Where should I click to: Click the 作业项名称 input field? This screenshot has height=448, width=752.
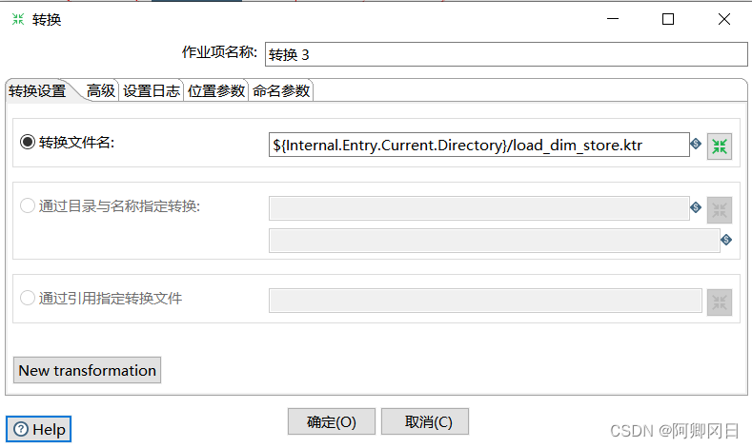(505, 54)
